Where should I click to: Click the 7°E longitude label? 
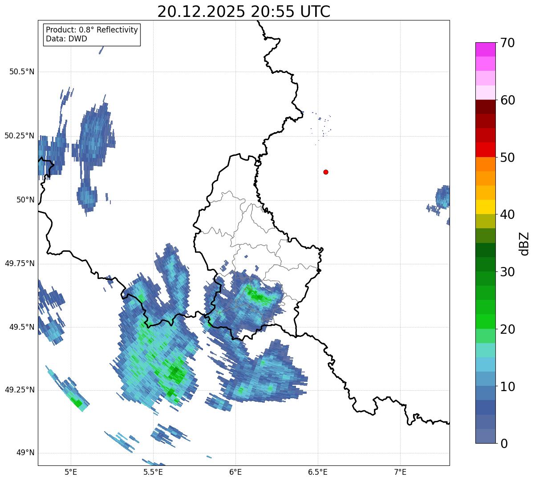tap(400, 472)
